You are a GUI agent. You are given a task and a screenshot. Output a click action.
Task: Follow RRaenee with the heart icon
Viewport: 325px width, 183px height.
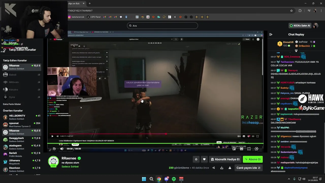click(204, 159)
